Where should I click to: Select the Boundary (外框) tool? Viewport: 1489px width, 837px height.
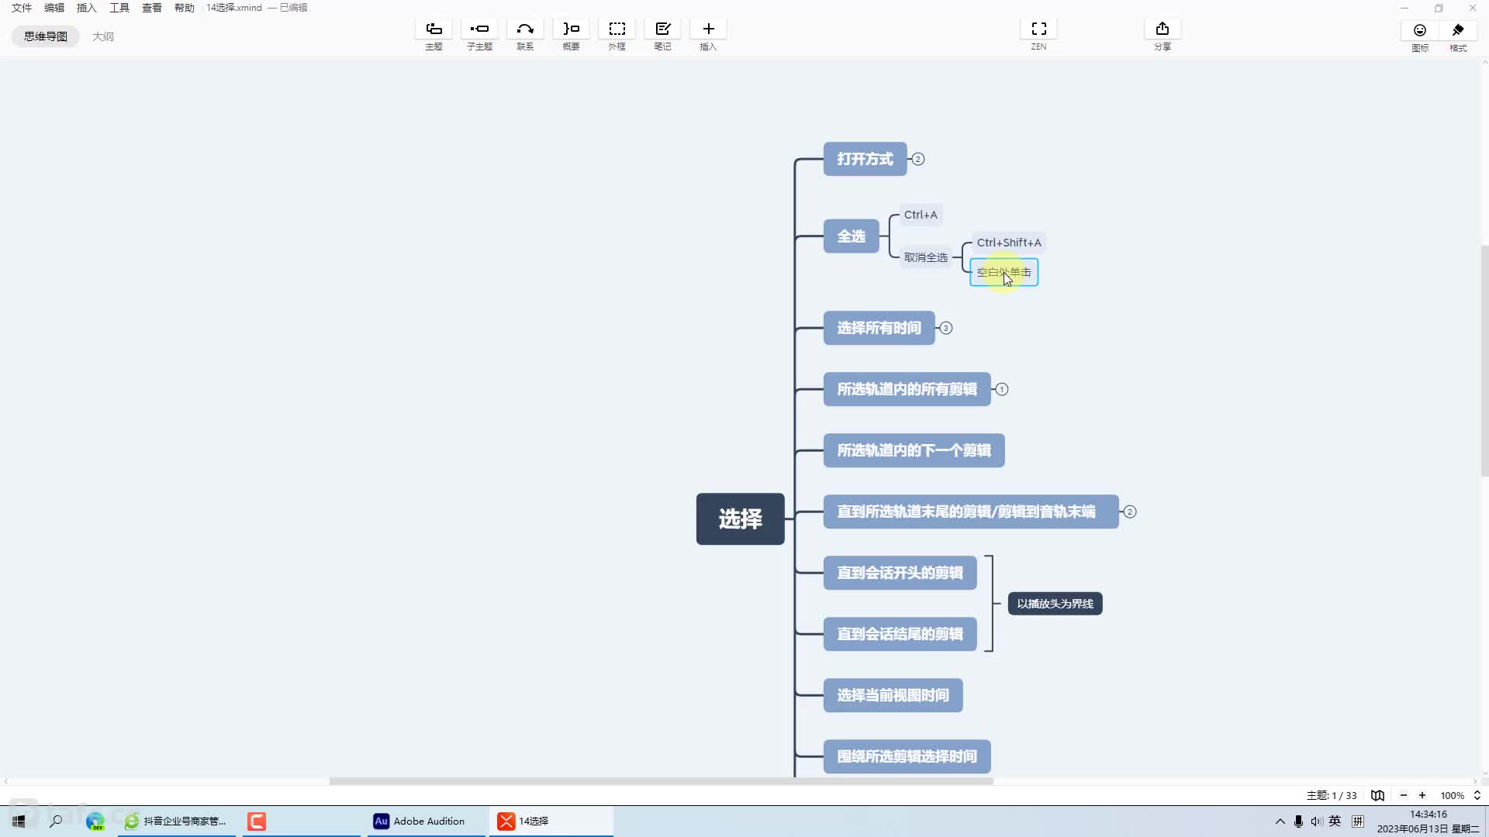click(617, 29)
